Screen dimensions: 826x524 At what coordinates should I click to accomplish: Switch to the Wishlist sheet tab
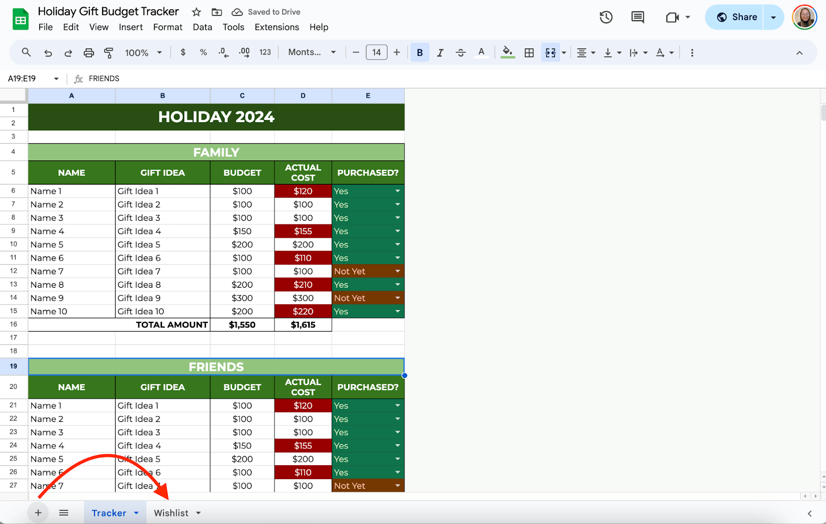pos(171,513)
